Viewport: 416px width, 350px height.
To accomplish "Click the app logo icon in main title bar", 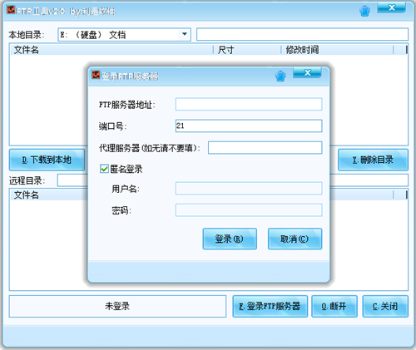I will [11, 10].
